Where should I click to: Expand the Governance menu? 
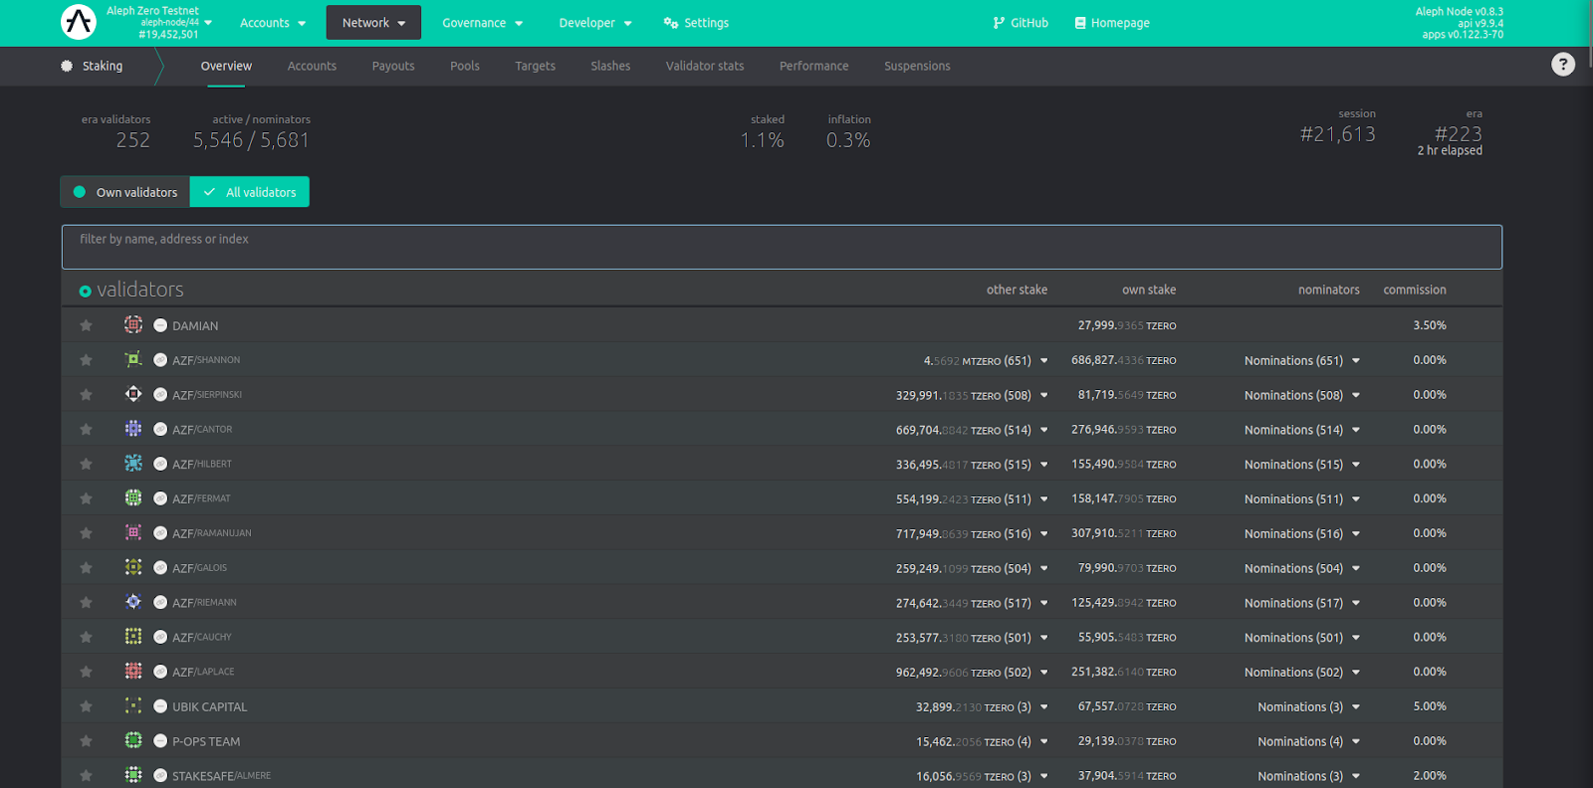pyautogui.click(x=483, y=23)
